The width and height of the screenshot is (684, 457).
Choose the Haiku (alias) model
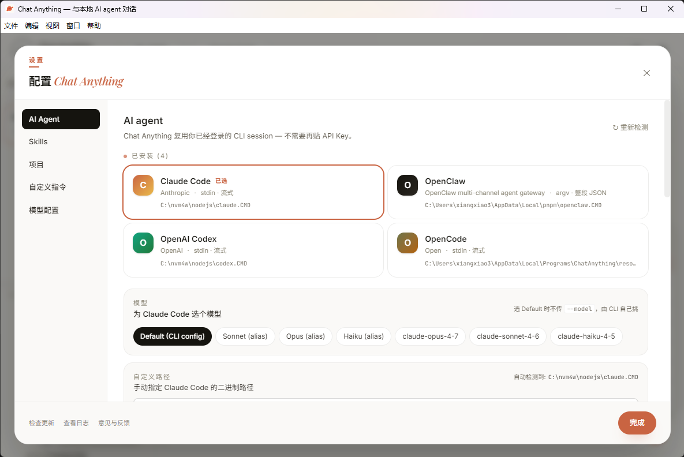(x=364, y=336)
